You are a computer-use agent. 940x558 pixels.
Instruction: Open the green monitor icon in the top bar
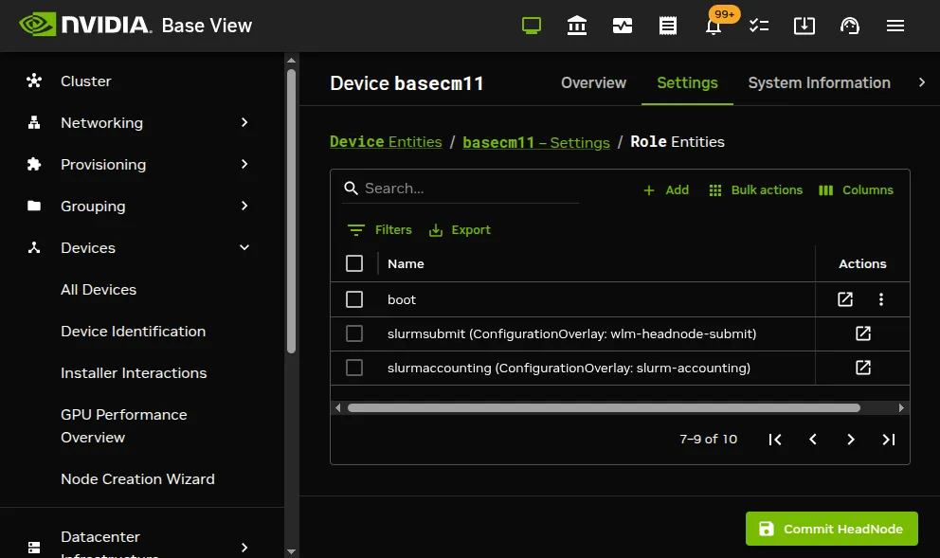[x=532, y=26]
